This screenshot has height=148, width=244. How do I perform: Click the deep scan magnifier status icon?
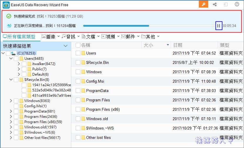pyautogui.click(x=9, y=26)
